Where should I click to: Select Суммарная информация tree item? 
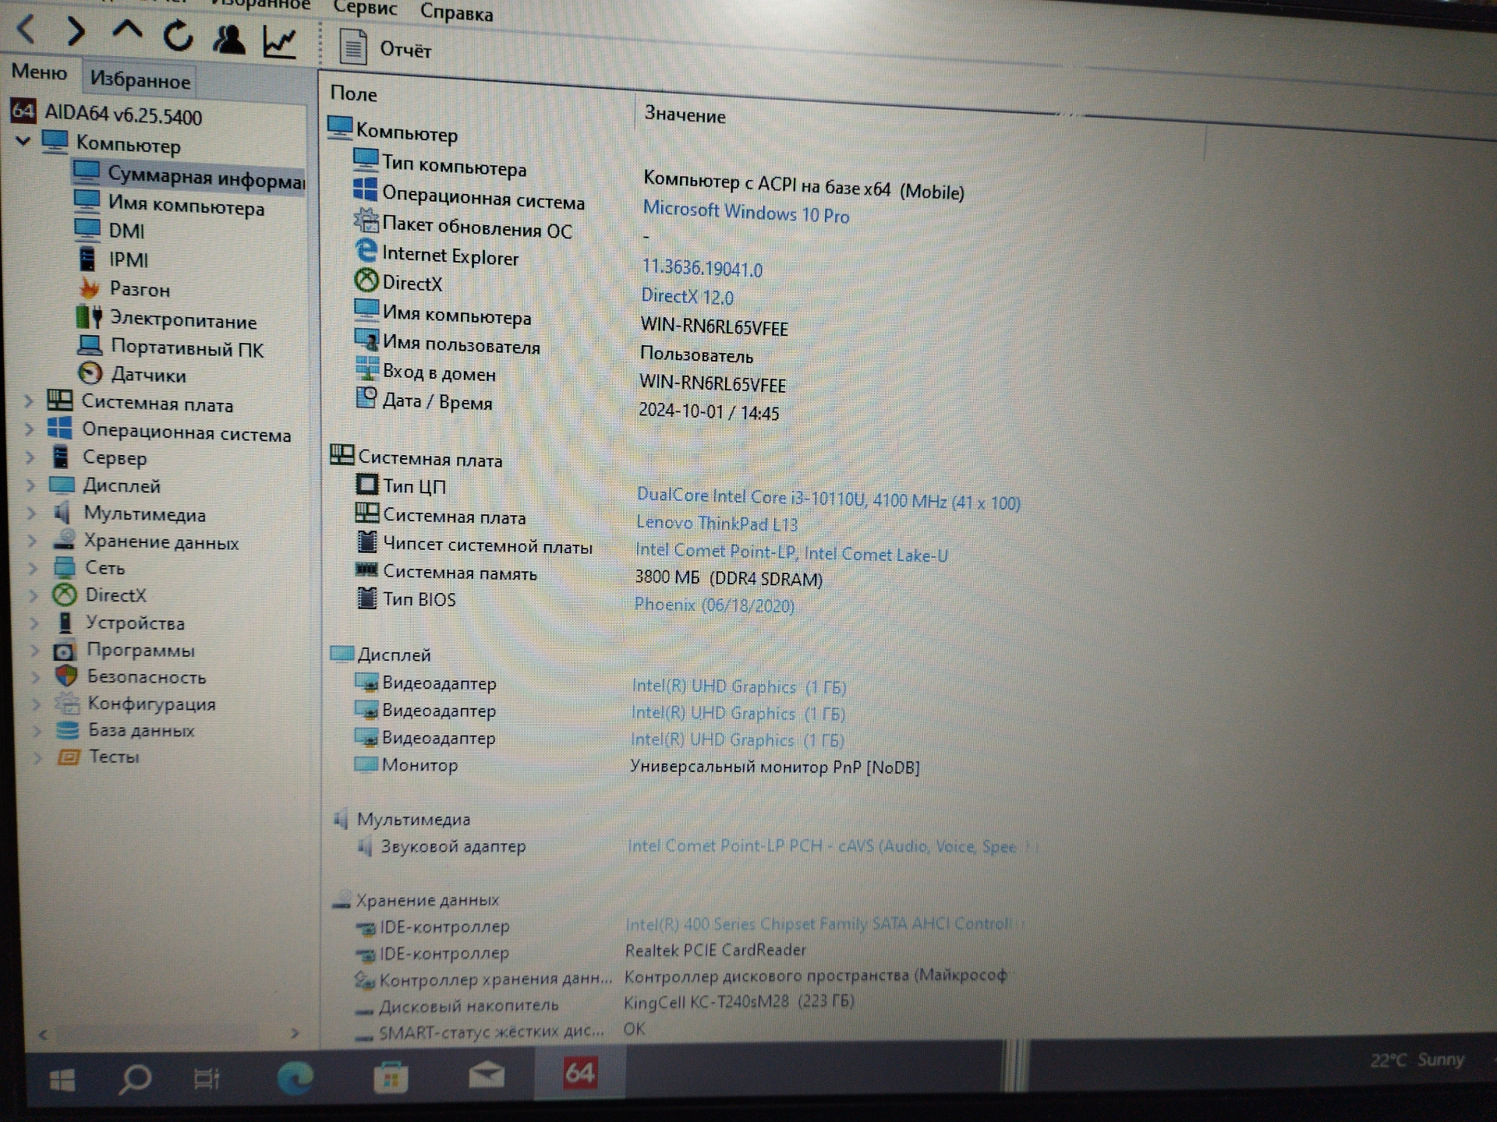click(189, 177)
